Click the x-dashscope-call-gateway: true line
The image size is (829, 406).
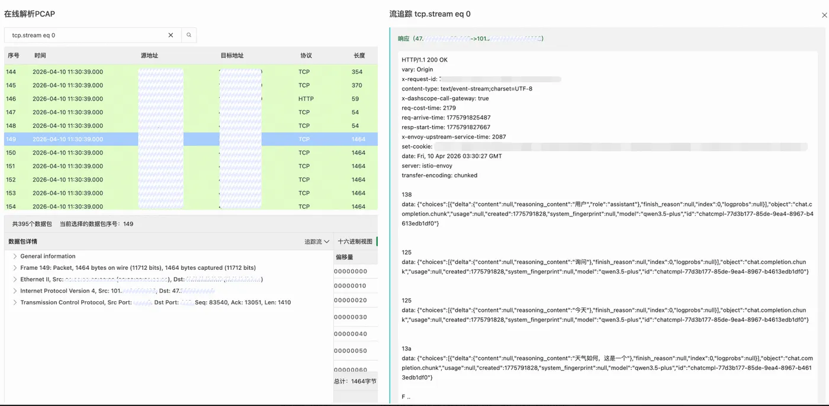(445, 99)
